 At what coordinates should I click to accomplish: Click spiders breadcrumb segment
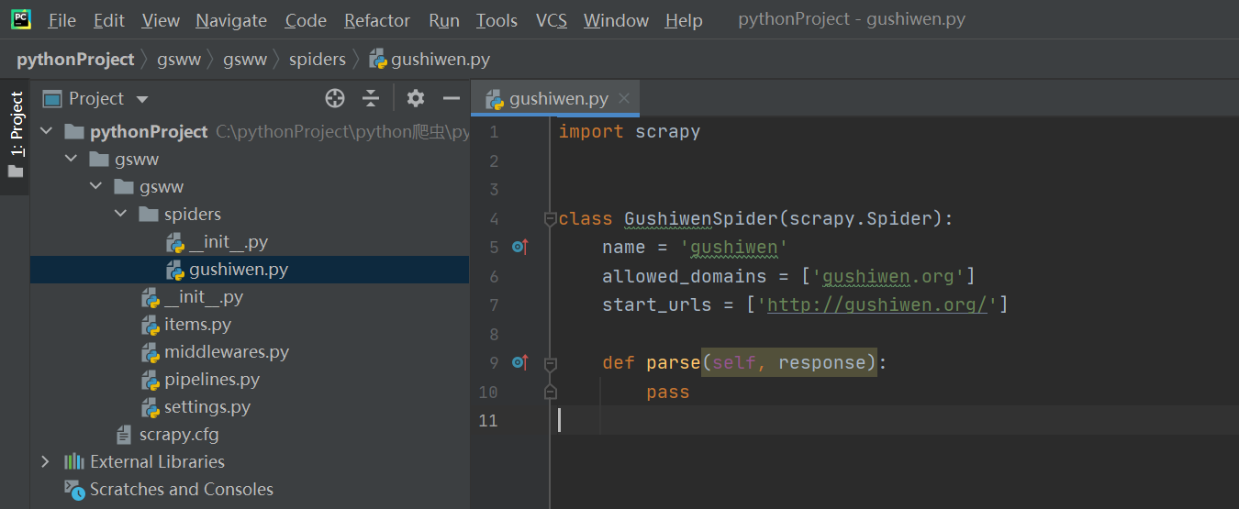pos(318,60)
